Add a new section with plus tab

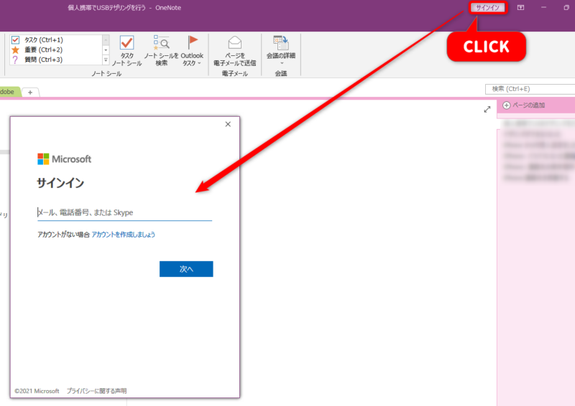(x=30, y=93)
